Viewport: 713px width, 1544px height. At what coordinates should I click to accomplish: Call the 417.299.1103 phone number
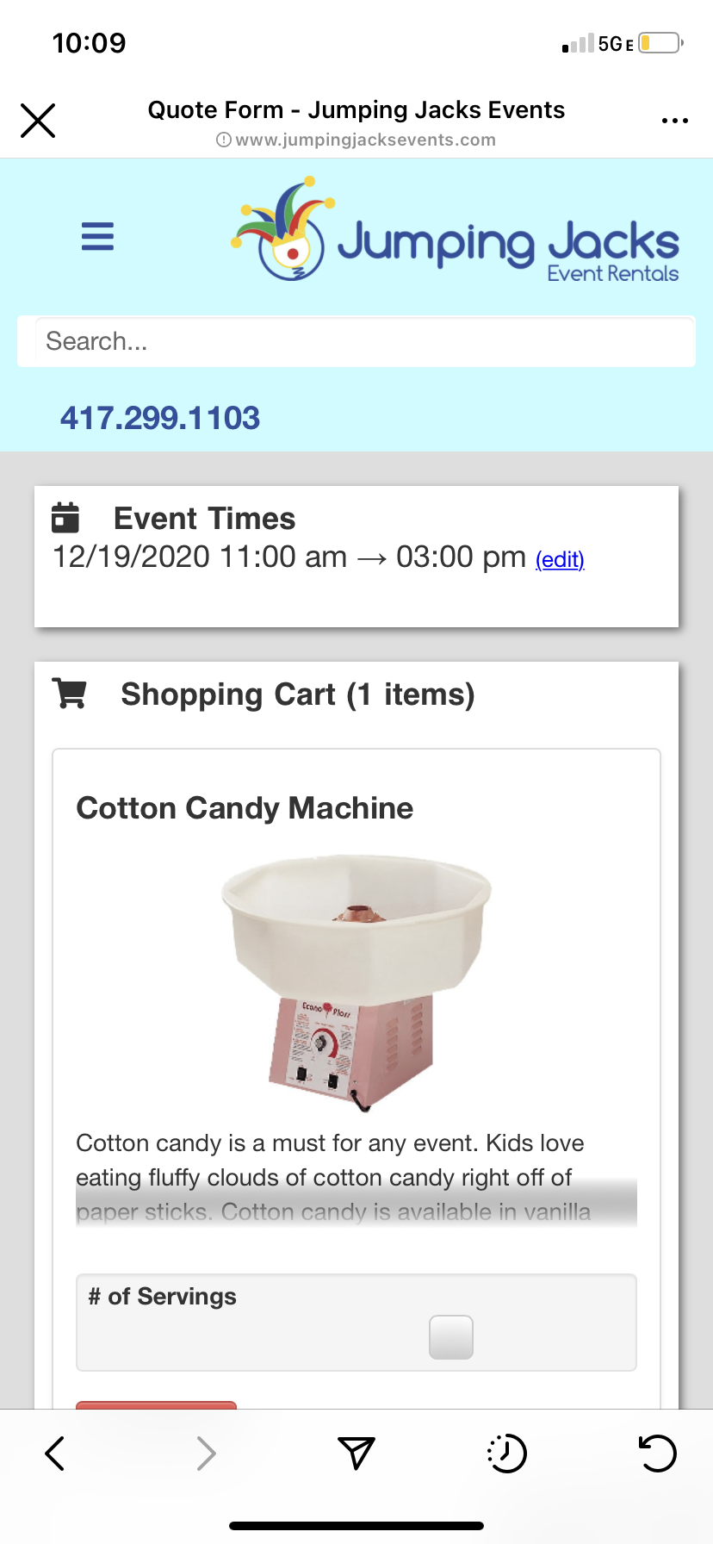160,419
